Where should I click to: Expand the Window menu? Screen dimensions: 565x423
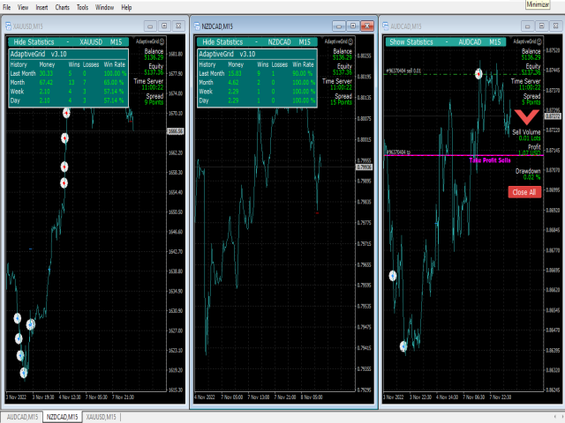coord(104,7)
